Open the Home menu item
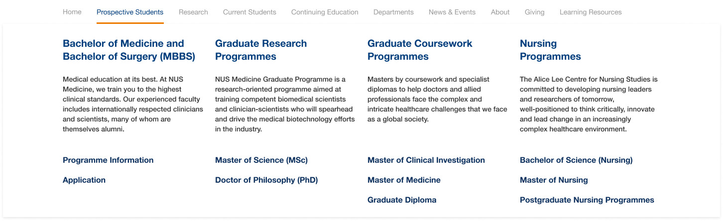 (x=72, y=12)
